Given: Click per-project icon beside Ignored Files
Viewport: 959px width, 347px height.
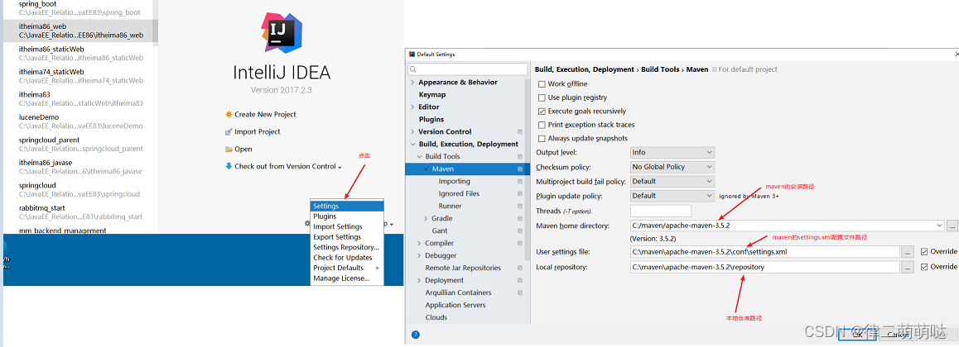Looking at the screenshot, I should click(x=520, y=194).
